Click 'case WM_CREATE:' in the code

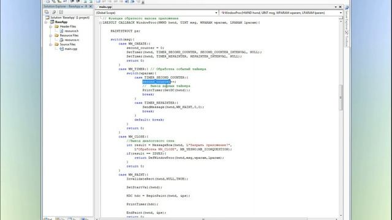[x=134, y=43]
